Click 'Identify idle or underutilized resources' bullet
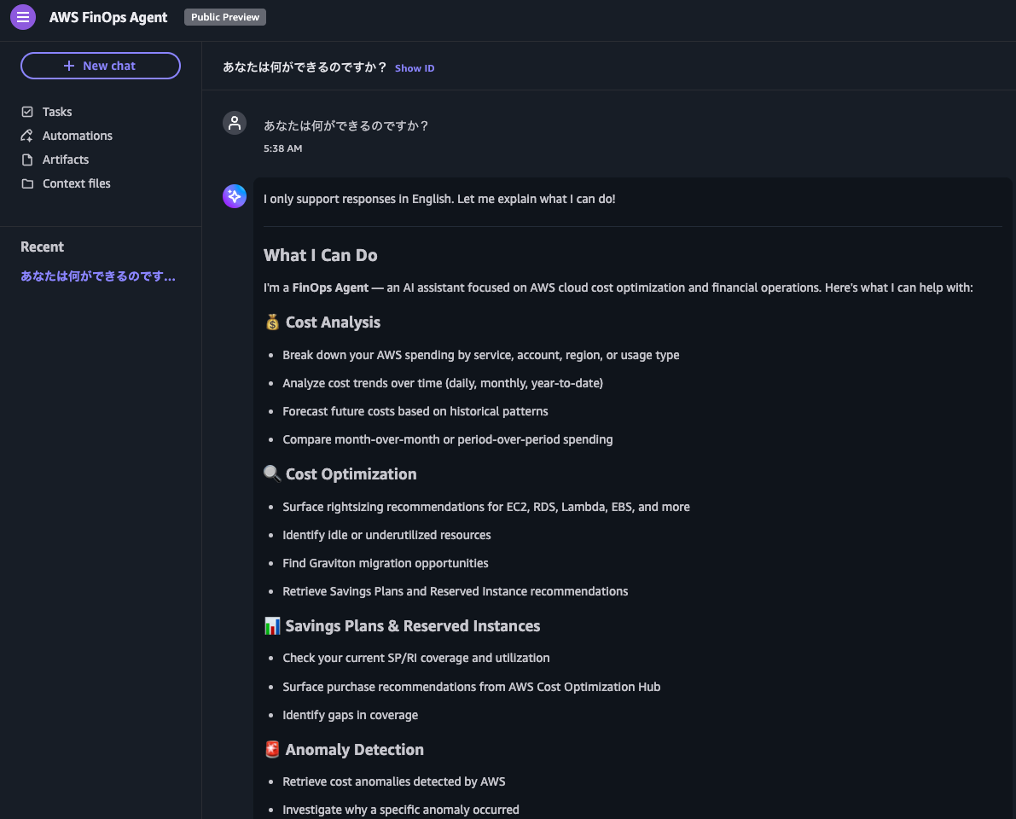The image size is (1016, 819). click(386, 535)
